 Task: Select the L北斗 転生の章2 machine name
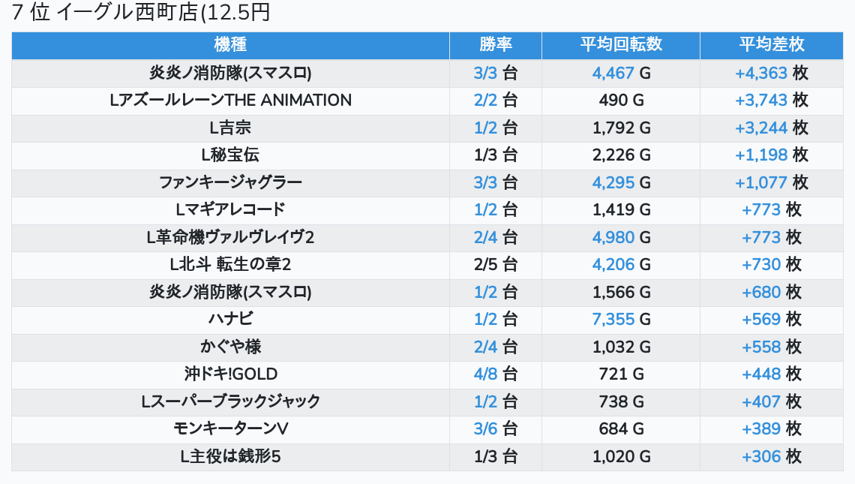click(x=230, y=264)
